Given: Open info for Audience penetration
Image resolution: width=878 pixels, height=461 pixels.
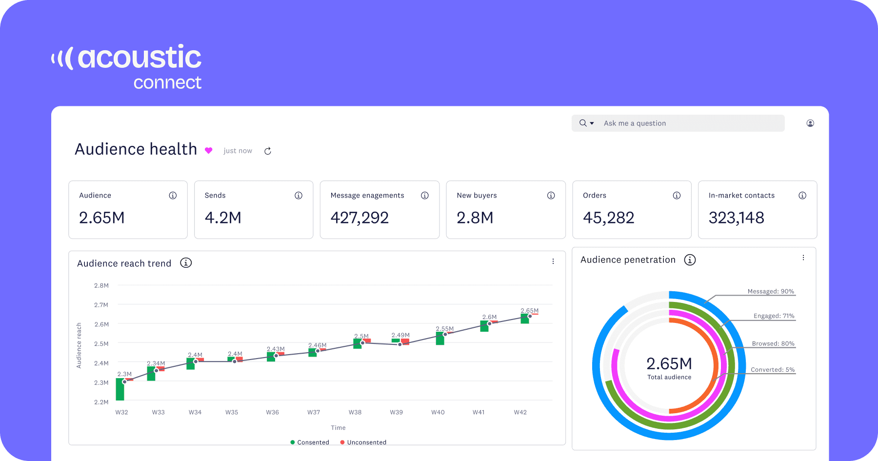Looking at the screenshot, I should (x=690, y=260).
